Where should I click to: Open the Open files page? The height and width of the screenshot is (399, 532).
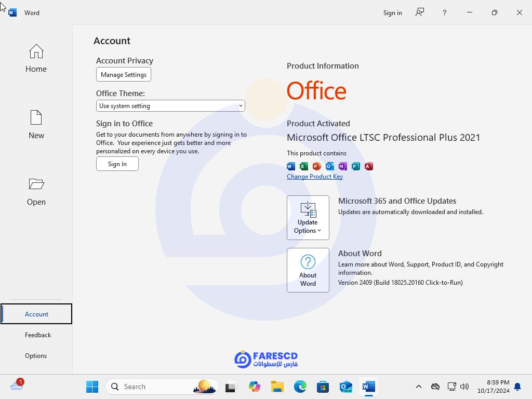tap(36, 192)
